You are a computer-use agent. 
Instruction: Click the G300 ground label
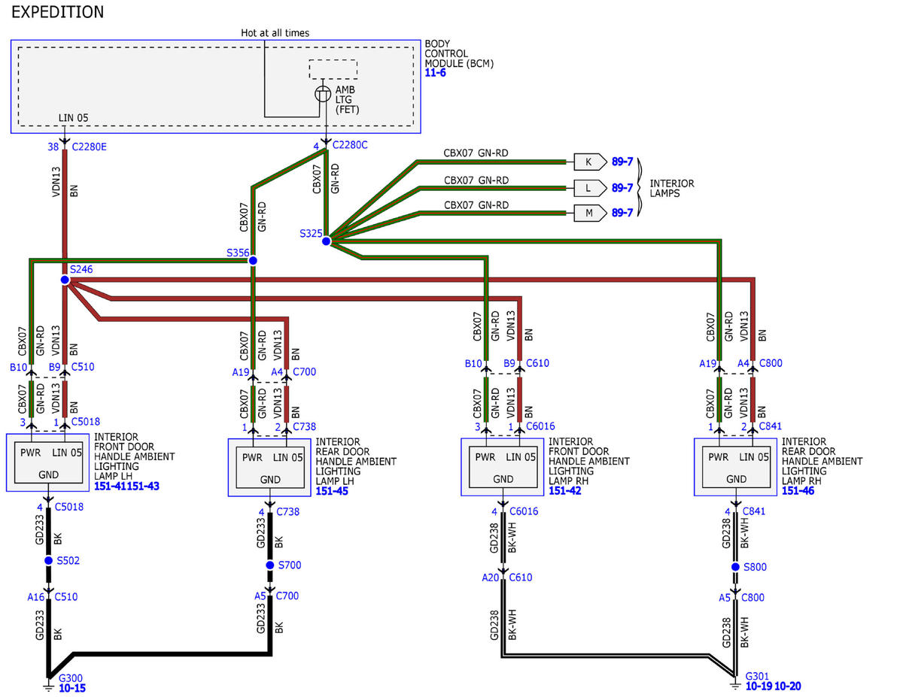point(70,678)
